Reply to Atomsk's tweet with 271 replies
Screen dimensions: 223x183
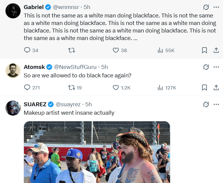point(27,88)
